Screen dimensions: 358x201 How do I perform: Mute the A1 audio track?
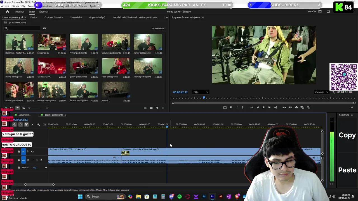coord(32,160)
